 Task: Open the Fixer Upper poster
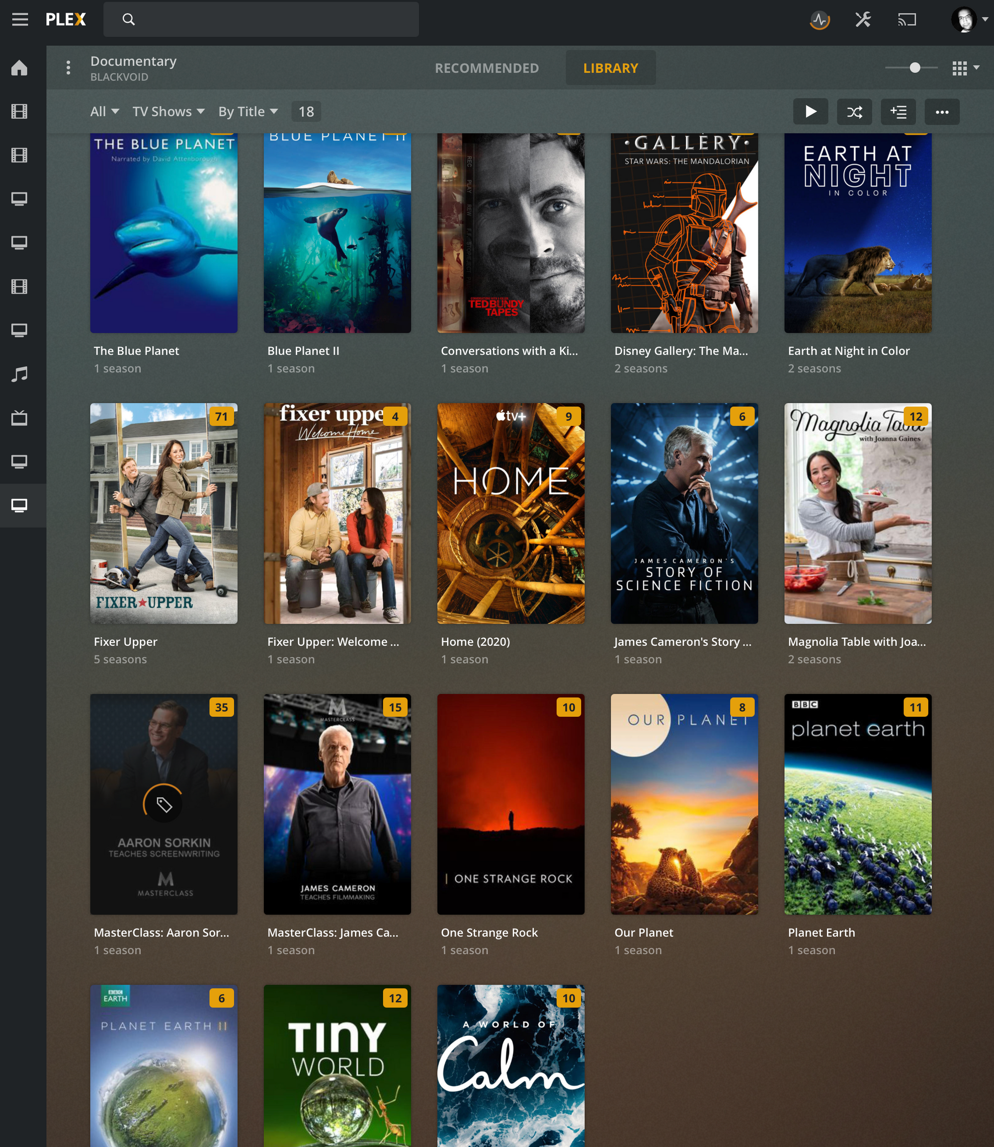tap(164, 513)
